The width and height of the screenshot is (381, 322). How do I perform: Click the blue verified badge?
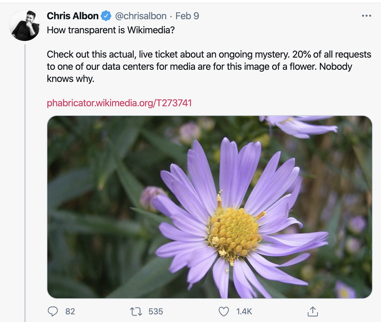click(x=106, y=16)
